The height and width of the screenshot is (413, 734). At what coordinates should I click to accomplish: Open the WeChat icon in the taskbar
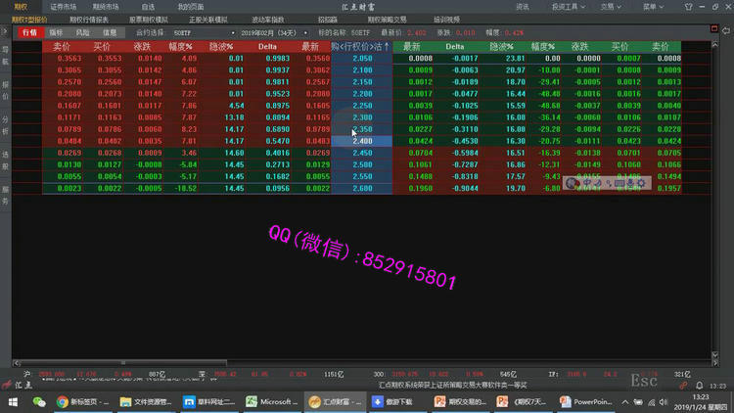click(x=40, y=401)
